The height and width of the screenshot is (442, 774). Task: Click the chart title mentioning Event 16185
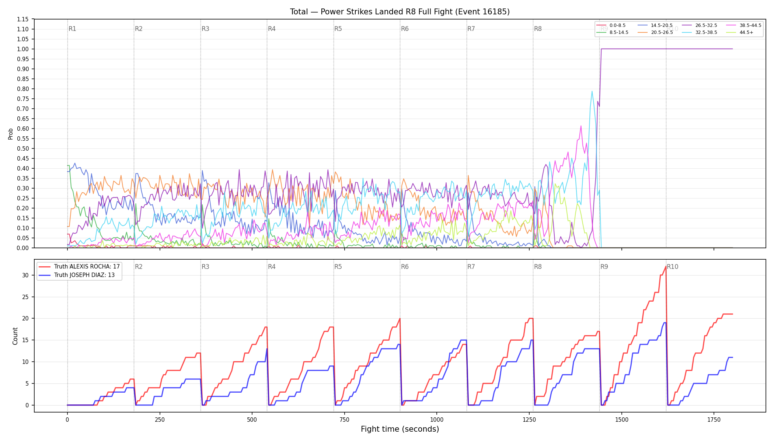point(400,12)
